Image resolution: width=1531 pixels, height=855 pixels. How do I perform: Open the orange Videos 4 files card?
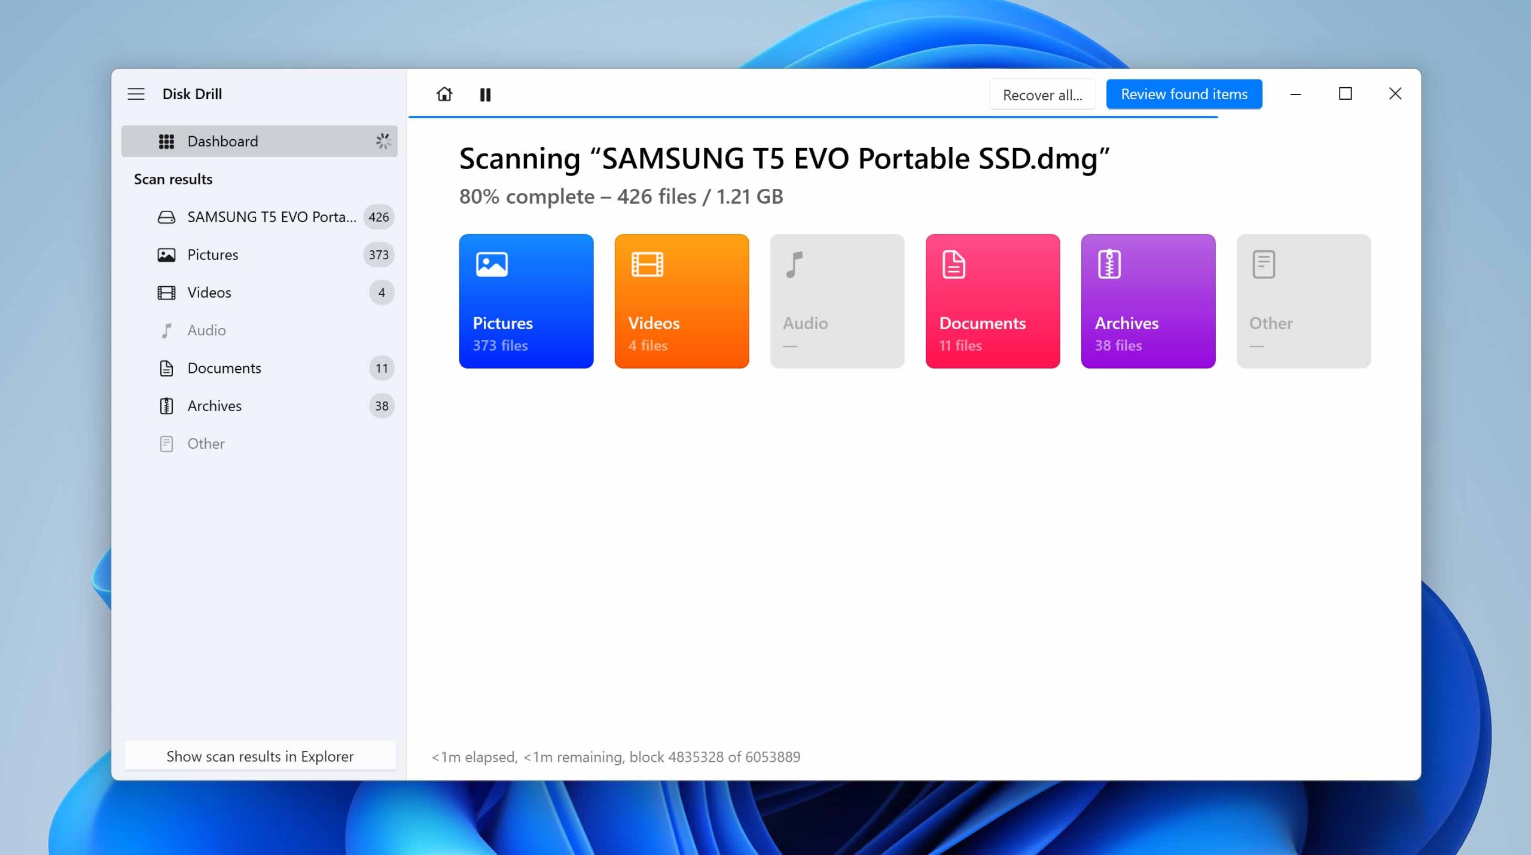pyautogui.click(x=682, y=301)
